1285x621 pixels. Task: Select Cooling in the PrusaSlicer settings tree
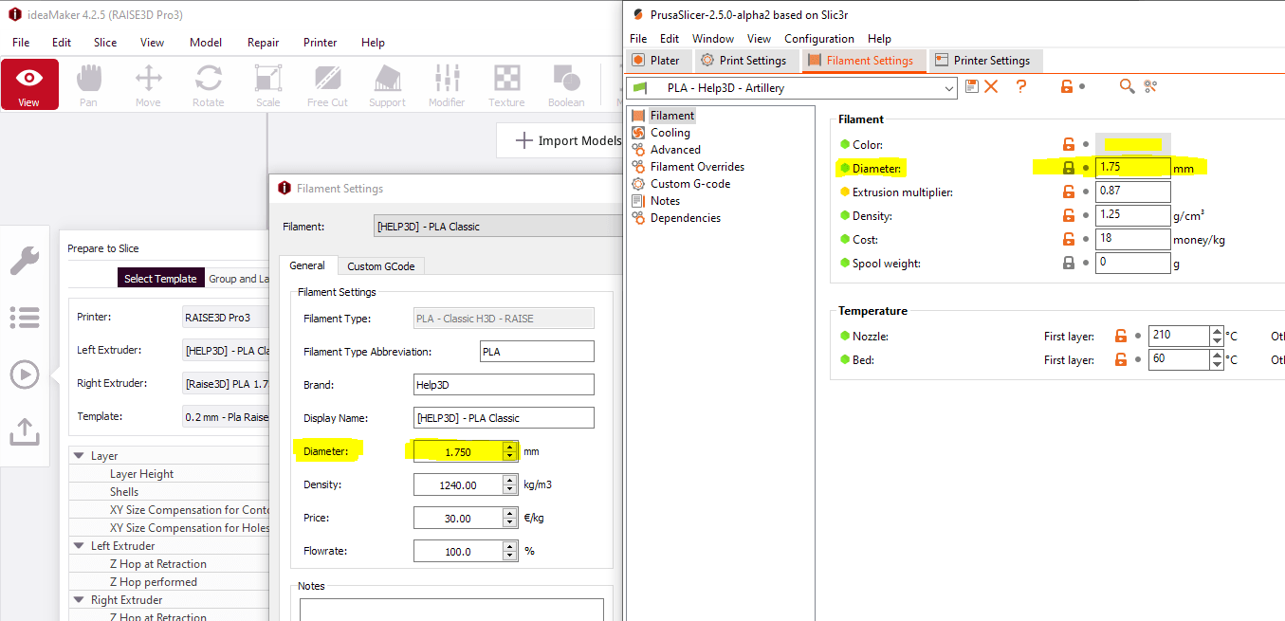click(670, 133)
